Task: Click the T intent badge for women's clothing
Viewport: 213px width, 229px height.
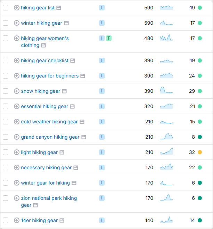Action: click(109, 38)
